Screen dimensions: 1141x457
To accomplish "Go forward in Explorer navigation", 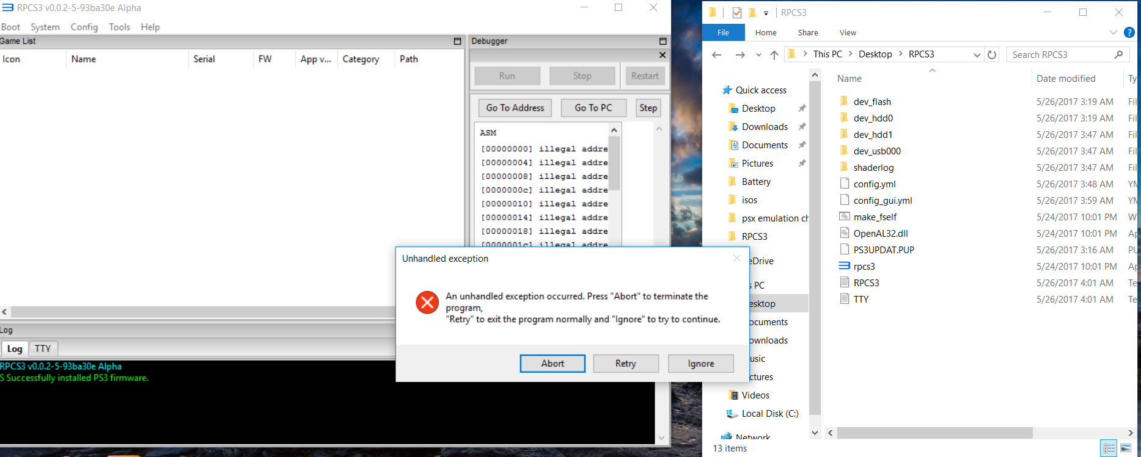I will (740, 55).
